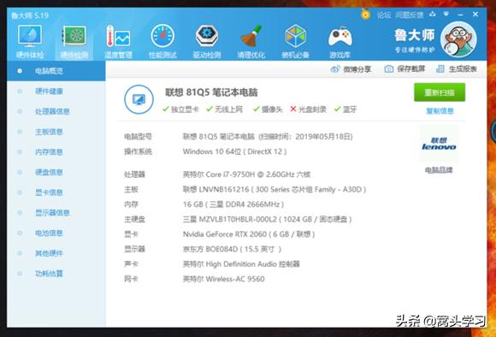Open the 硬件体检 hardware checkup section
496x337 pixels.
coord(30,41)
